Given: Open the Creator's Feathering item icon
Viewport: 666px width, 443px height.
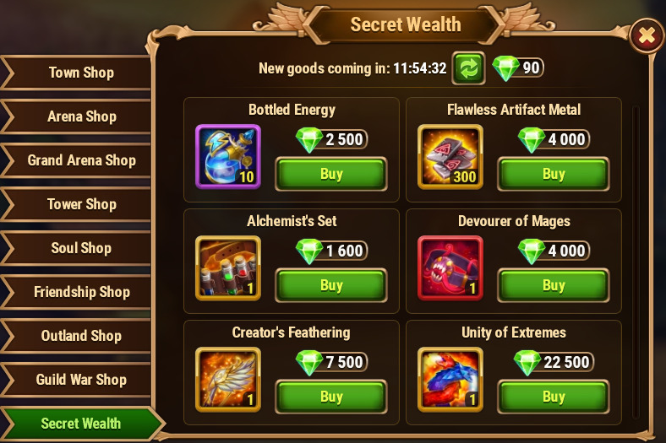Looking at the screenshot, I should (x=228, y=380).
